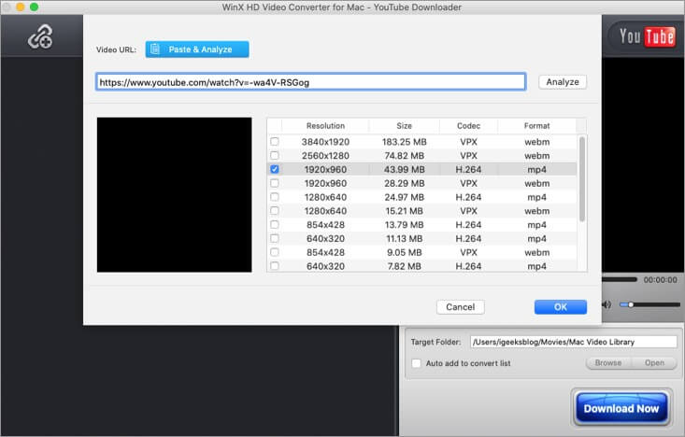The image size is (685, 437).
Task: Check the 640x320 mp4 7.82 MB checkbox
Action: (x=275, y=266)
